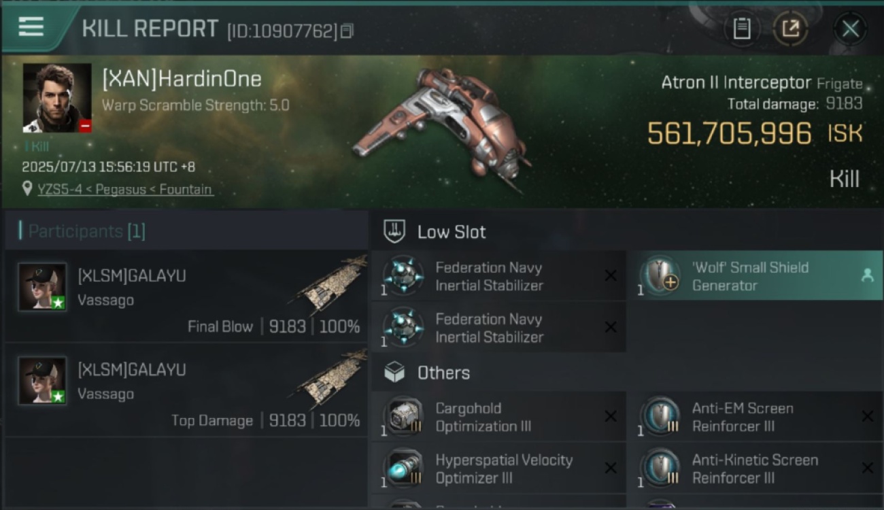Open YZS5-4 < Pegasus < Fountain location link
The height and width of the screenshot is (510, 884).
tap(126, 189)
